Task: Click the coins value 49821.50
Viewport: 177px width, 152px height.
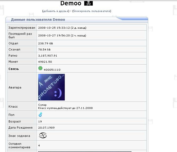Action: tap(45, 62)
